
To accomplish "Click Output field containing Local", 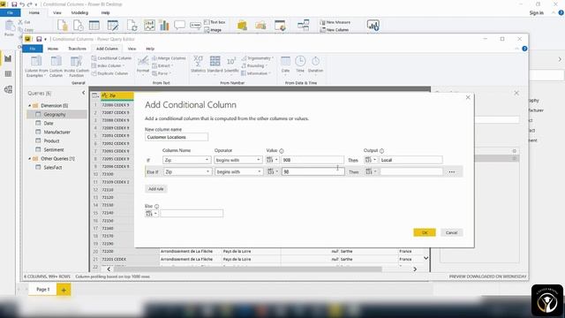I will pyautogui.click(x=411, y=160).
